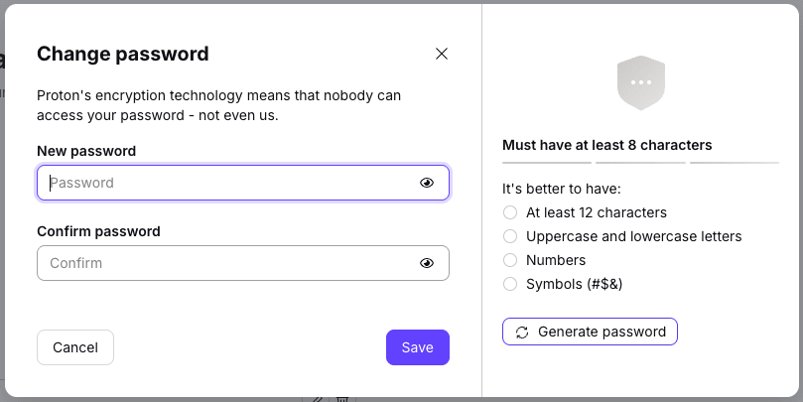Click the first password strength bar segment
This screenshot has height=402, width=803.
tap(547, 162)
